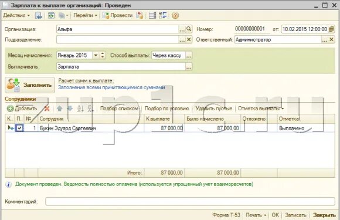The height and width of the screenshot is (220, 340).
Task: Click the Комментарий input field
Action: 190,202
